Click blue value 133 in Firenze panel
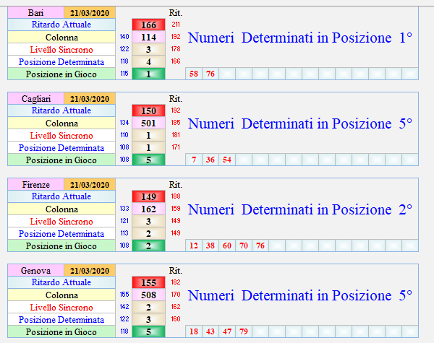The width and height of the screenshot is (434, 343). coord(124,209)
